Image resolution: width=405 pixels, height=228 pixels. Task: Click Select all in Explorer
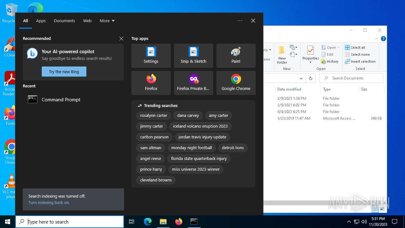click(x=355, y=47)
